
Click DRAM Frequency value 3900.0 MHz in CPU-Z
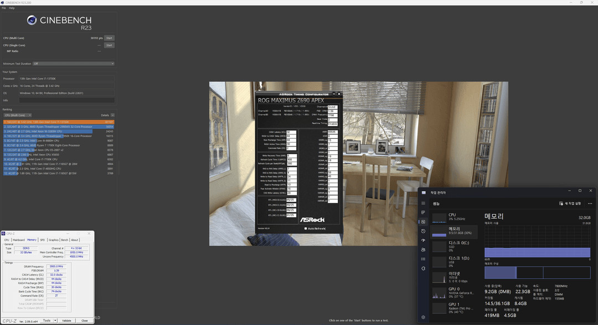pos(56,266)
